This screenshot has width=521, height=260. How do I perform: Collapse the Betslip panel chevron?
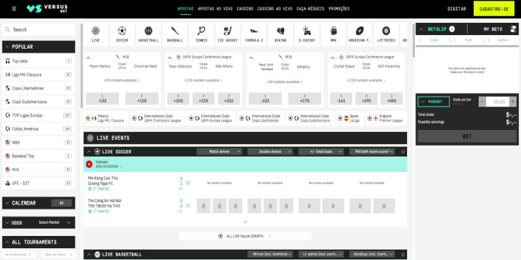[421, 29]
